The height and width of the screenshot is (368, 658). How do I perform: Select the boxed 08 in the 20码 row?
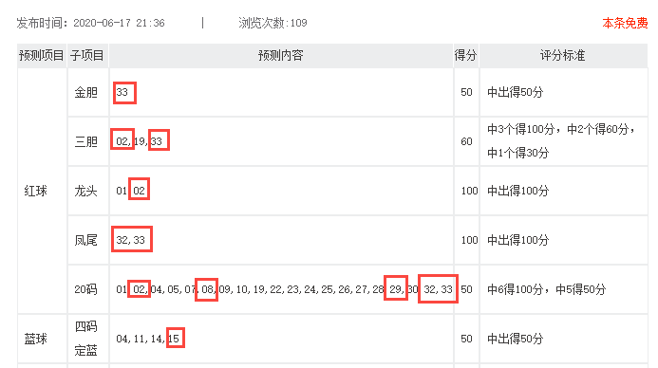point(206,289)
